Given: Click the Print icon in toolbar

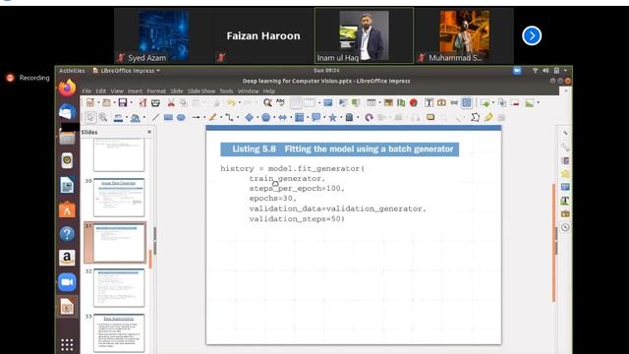Looking at the screenshot, I should pos(155,103).
